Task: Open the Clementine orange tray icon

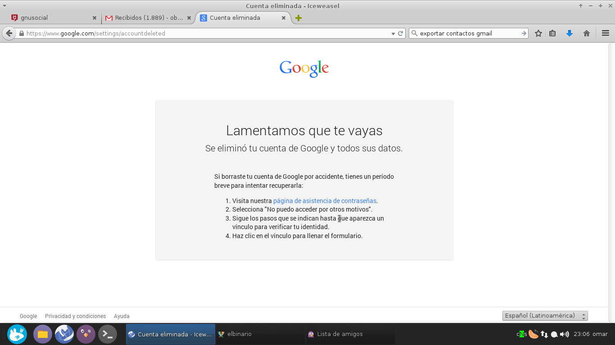Action: pos(534,334)
